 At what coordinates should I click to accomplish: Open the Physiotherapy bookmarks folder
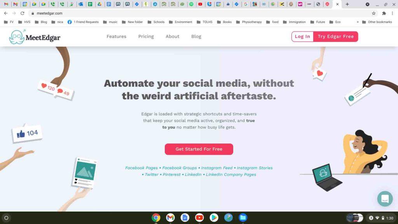point(249,22)
